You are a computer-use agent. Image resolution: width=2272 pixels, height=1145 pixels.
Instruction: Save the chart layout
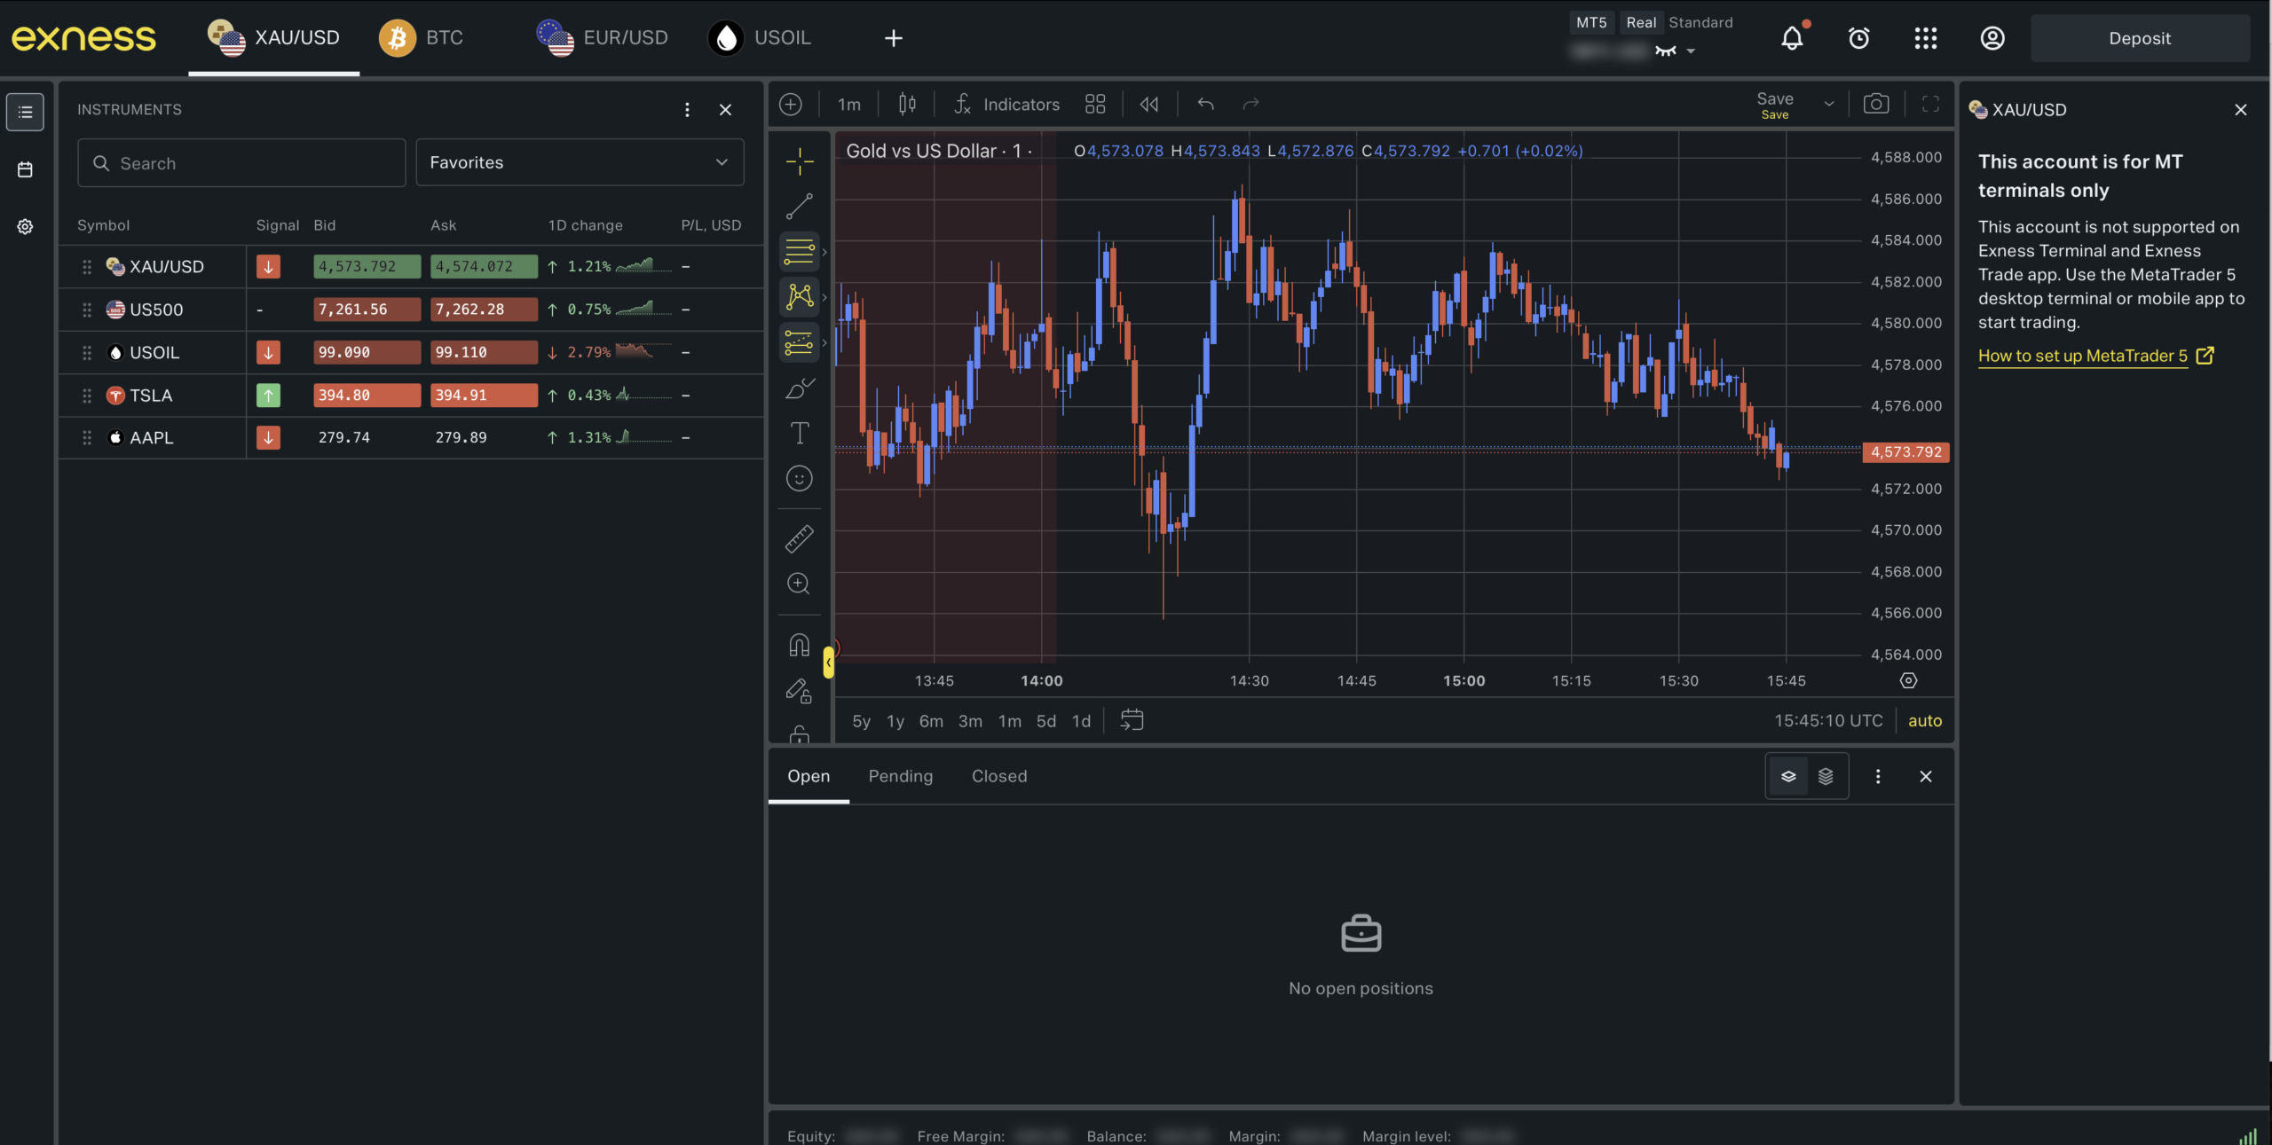pyautogui.click(x=1775, y=105)
